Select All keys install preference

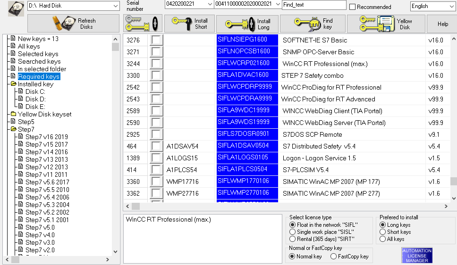(383, 239)
